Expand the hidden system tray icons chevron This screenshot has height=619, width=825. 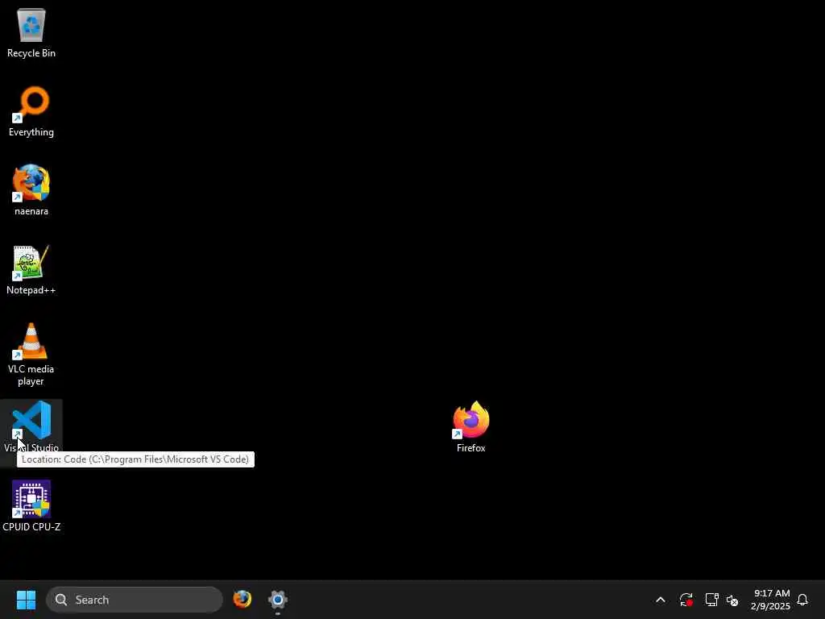pos(661,600)
